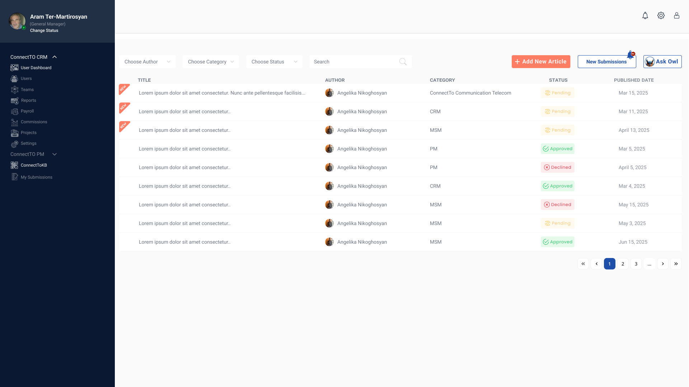Click the Projects sidebar icon
This screenshot has width=689, height=387.
click(x=14, y=133)
